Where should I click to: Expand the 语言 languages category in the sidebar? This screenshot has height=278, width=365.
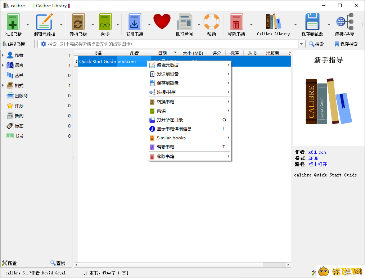(x=3, y=65)
